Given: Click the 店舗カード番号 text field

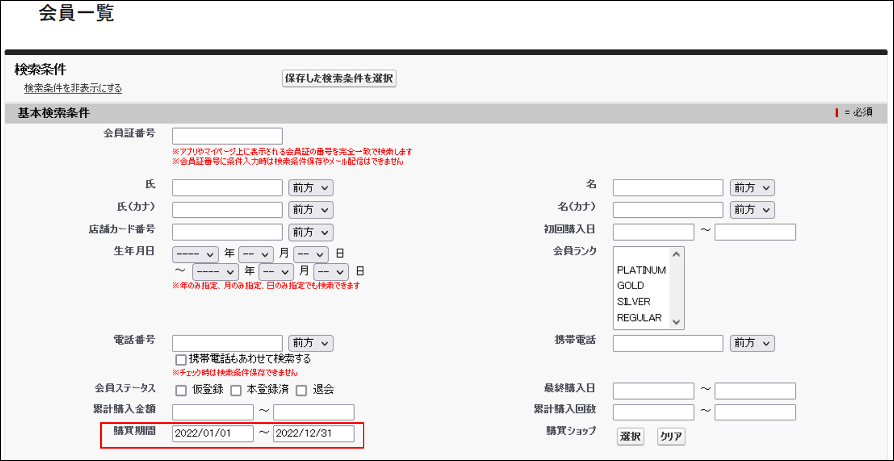Looking at the screenshot, I should [x=227, y=232].
